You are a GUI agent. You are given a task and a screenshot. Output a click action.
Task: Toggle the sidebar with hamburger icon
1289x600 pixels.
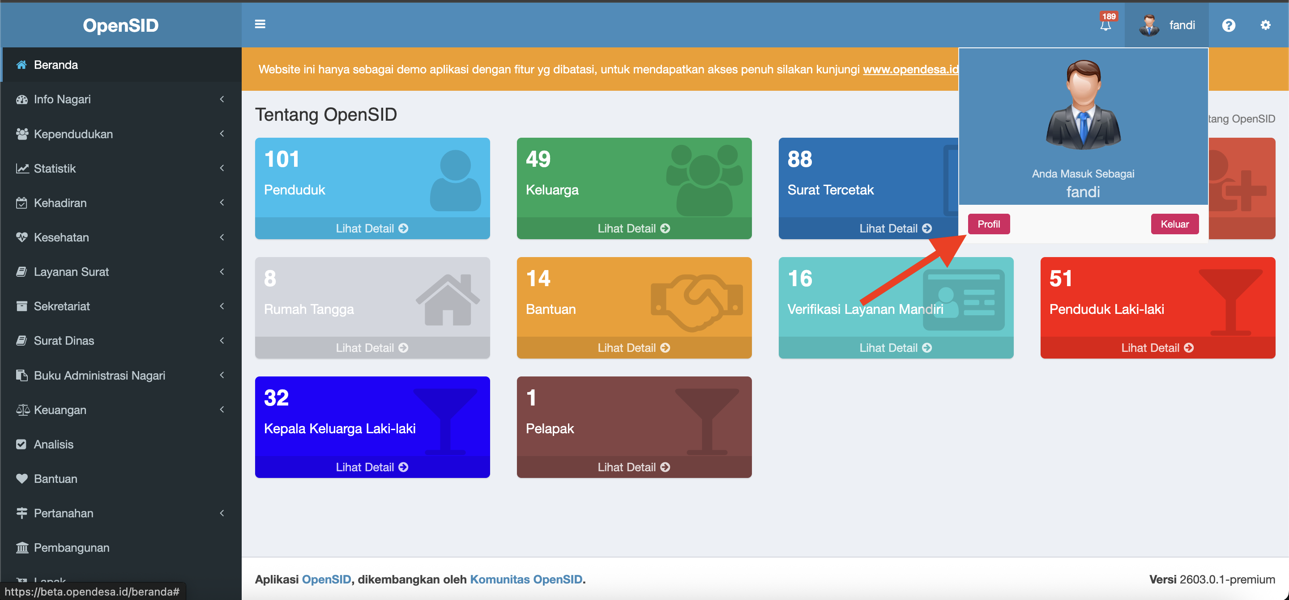pos(260,24)
